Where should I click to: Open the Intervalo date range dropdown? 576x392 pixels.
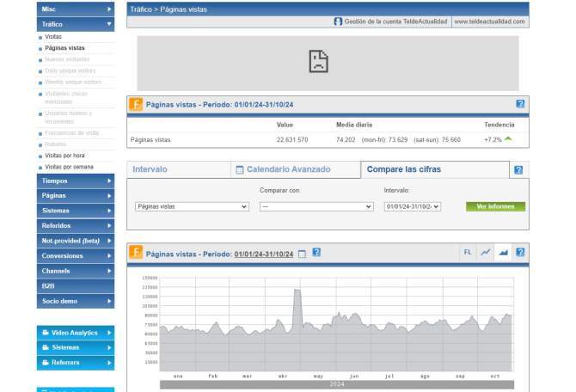tap(413, 206)
